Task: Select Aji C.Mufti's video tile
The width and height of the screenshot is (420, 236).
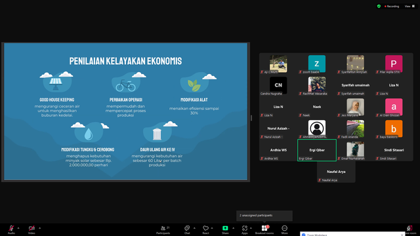Action: click(x=278, y=64)
